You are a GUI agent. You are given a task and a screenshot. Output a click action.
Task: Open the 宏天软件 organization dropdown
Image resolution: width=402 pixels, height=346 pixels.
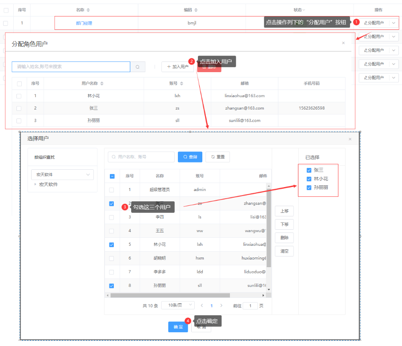[63, 175]
